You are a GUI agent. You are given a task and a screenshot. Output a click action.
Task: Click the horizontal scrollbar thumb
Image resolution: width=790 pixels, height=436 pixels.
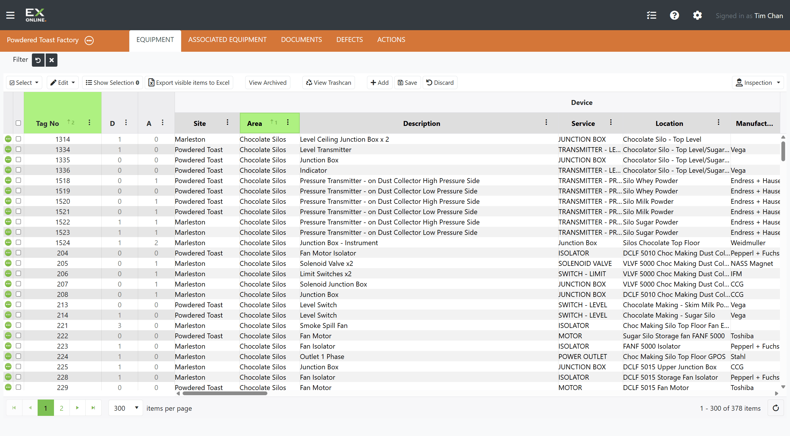coord(225,393)
